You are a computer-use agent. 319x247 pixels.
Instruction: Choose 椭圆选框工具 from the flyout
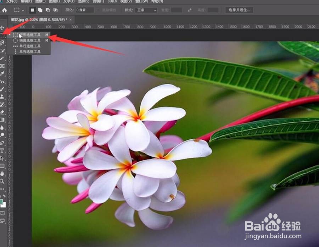28,40
